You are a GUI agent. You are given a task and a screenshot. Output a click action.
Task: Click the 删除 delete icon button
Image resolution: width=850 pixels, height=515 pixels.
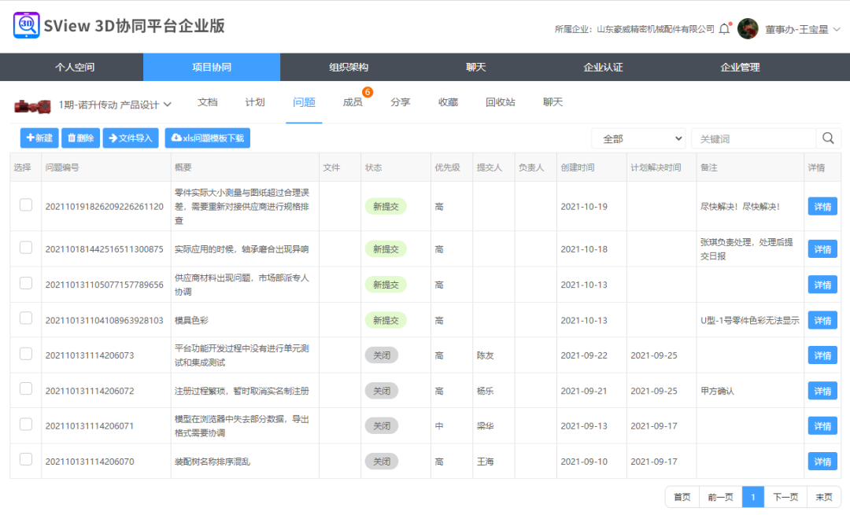[79, 138]
